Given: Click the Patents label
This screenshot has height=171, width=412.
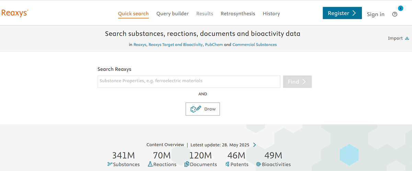Looking at the screenshot, I should pyautogui.click(x=239, y=164).
